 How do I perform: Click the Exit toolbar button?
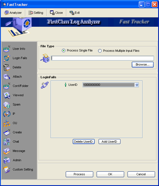(x=75, y=13)
